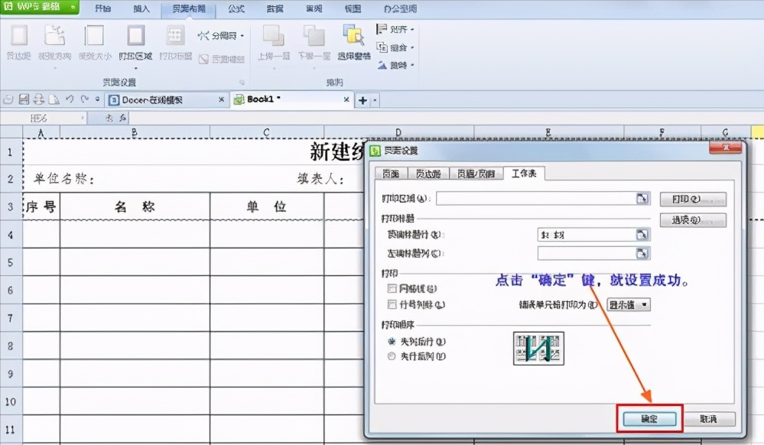Switch to the Review ribbon tab
Screen dimensions: 764x445
point(314,8)
